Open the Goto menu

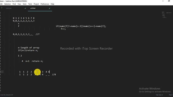coord(25,4)
